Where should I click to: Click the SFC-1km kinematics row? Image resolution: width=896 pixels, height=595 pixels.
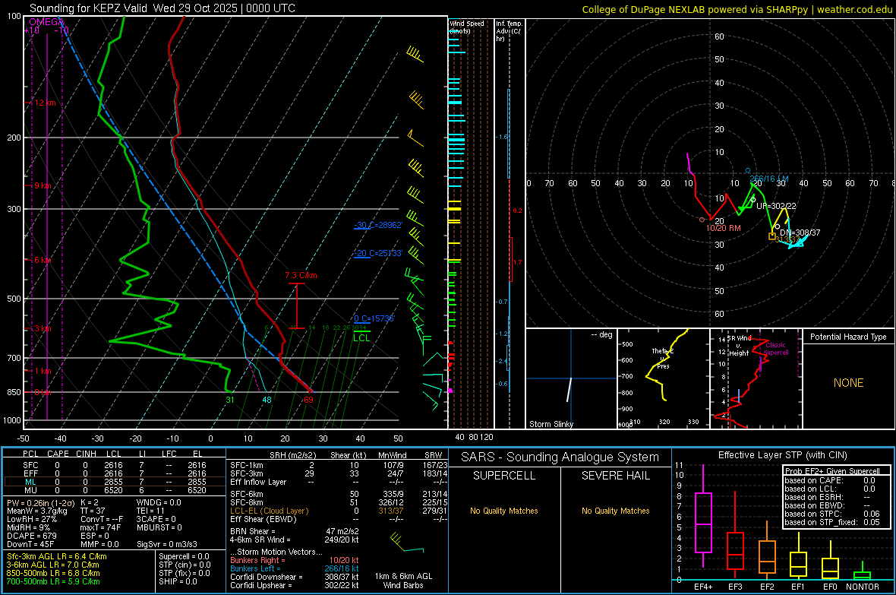click(x=339, y=465)
